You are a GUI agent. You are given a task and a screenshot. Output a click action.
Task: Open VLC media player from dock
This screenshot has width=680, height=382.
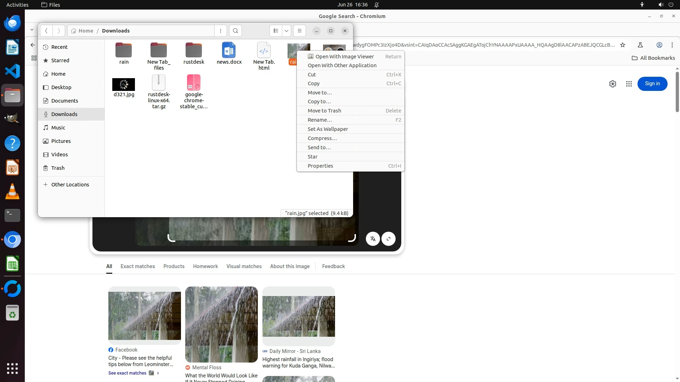click(12, 191)
